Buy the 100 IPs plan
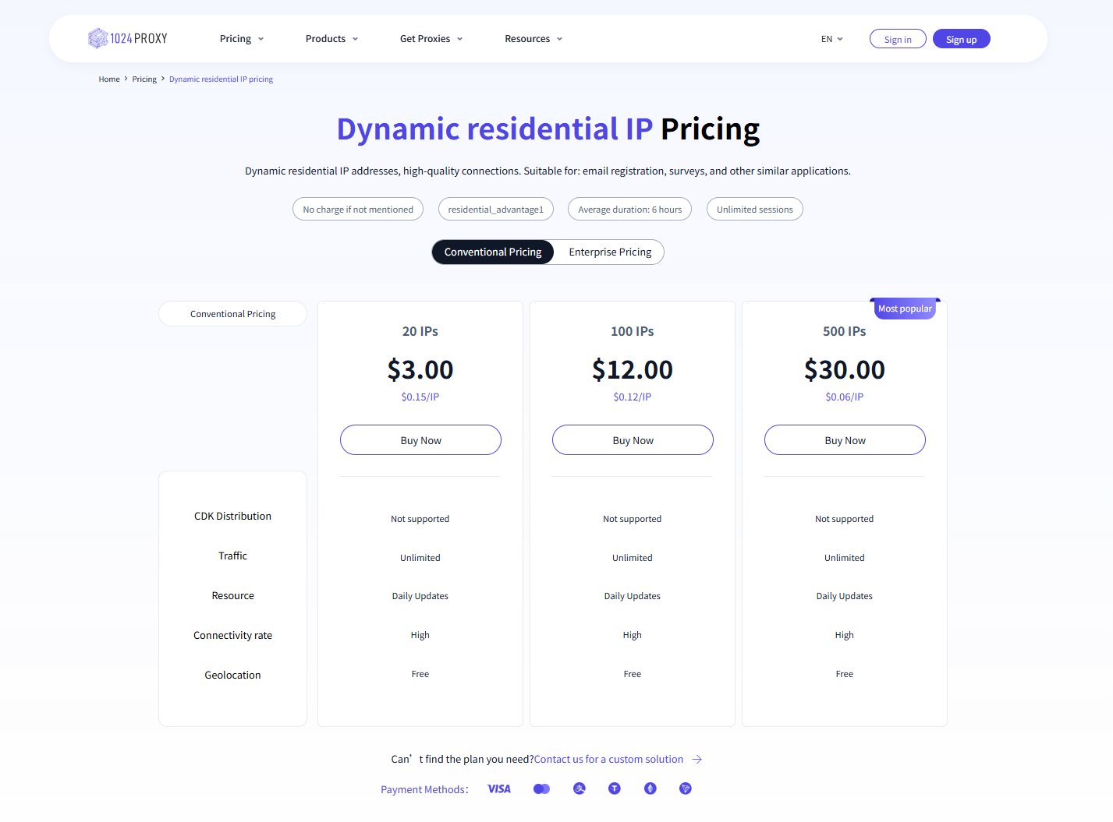 [633, 440]
